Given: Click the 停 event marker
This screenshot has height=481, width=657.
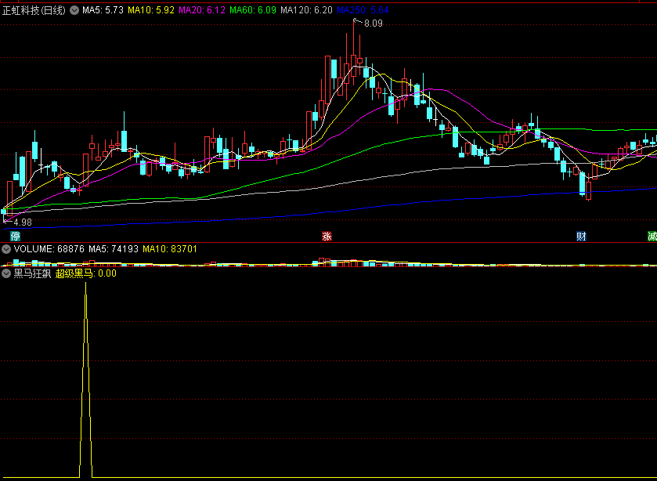Looking at the screenshot, I should 16,236.
